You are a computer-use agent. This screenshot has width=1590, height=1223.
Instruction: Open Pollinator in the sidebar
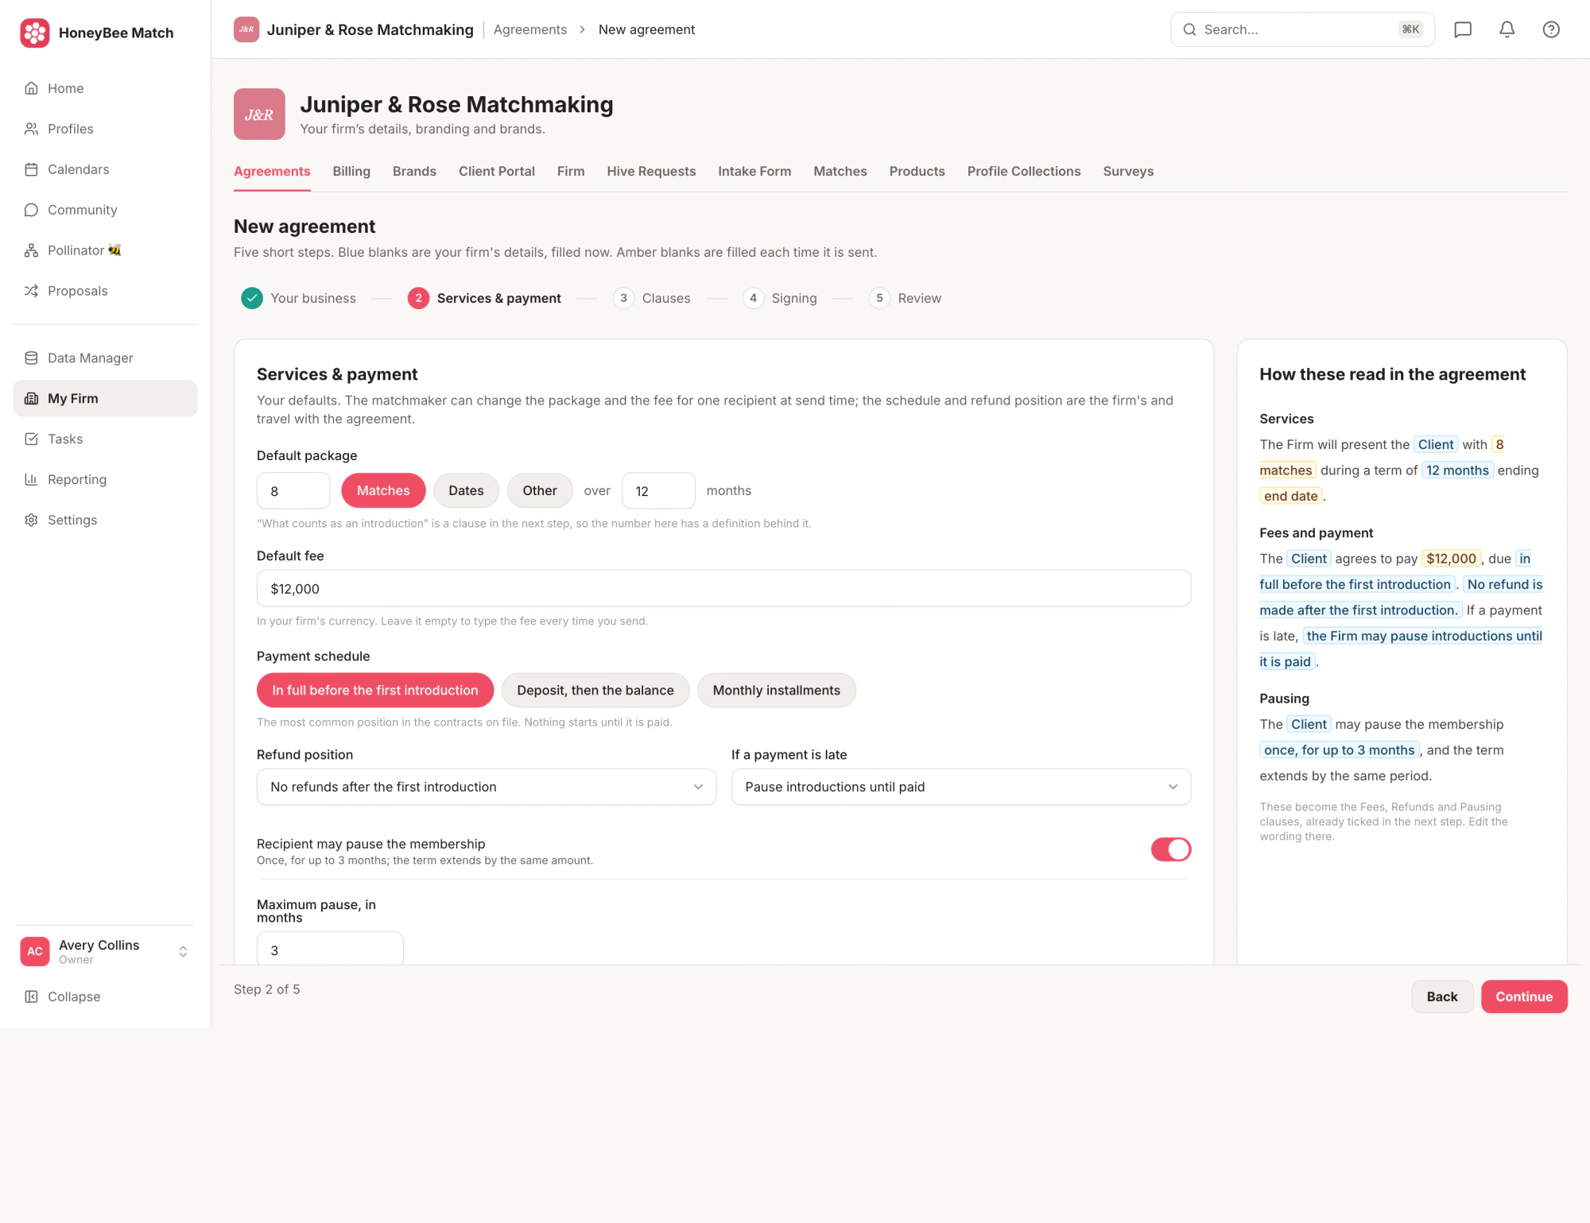(x=105, y=250)
